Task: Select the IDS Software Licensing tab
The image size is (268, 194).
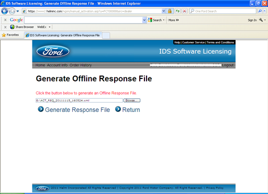Action: pos(63,35)
